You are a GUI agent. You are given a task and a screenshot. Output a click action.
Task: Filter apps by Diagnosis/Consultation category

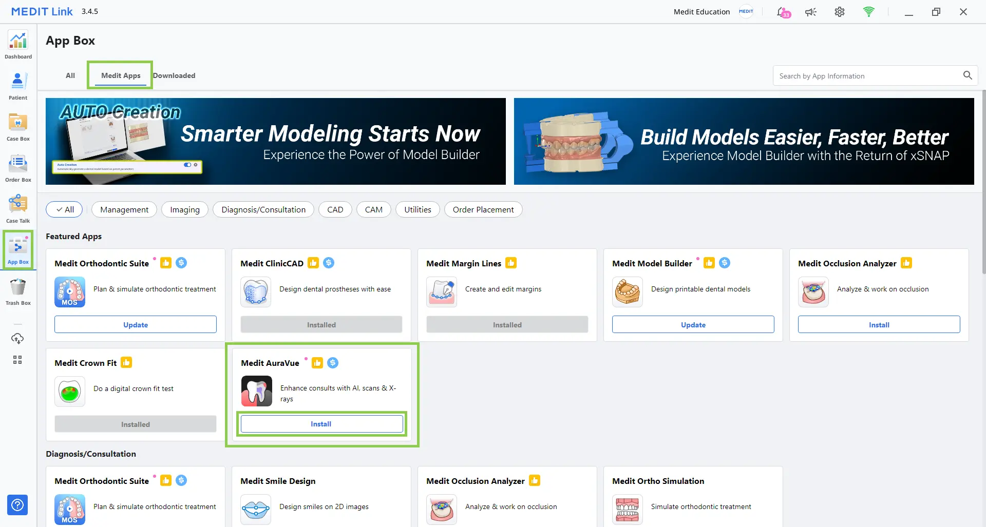pos(263,209)
